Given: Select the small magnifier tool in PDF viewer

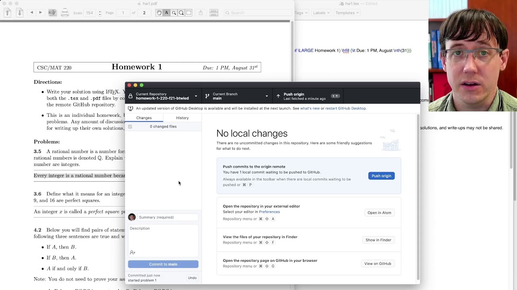Looking at the screenshot, I should 174,13.
